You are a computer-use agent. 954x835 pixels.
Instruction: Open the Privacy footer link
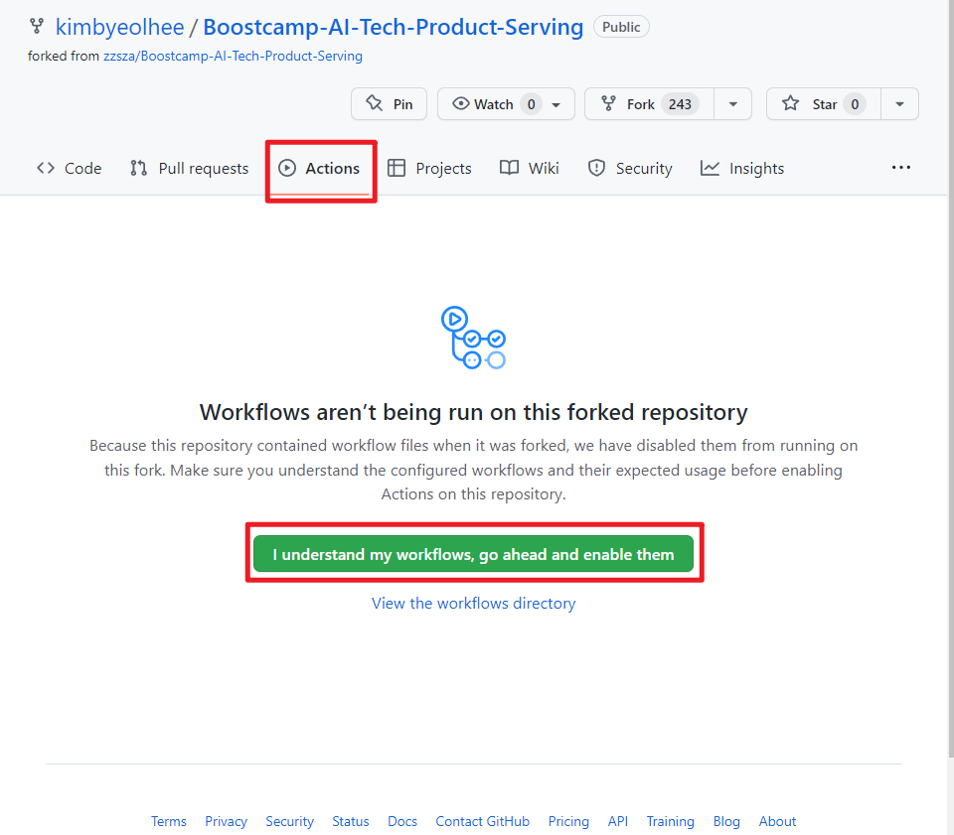click(x=226, y=821)
